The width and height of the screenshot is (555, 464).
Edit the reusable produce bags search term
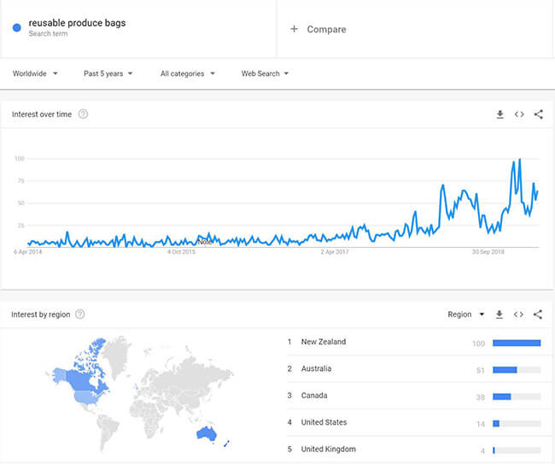77,23
